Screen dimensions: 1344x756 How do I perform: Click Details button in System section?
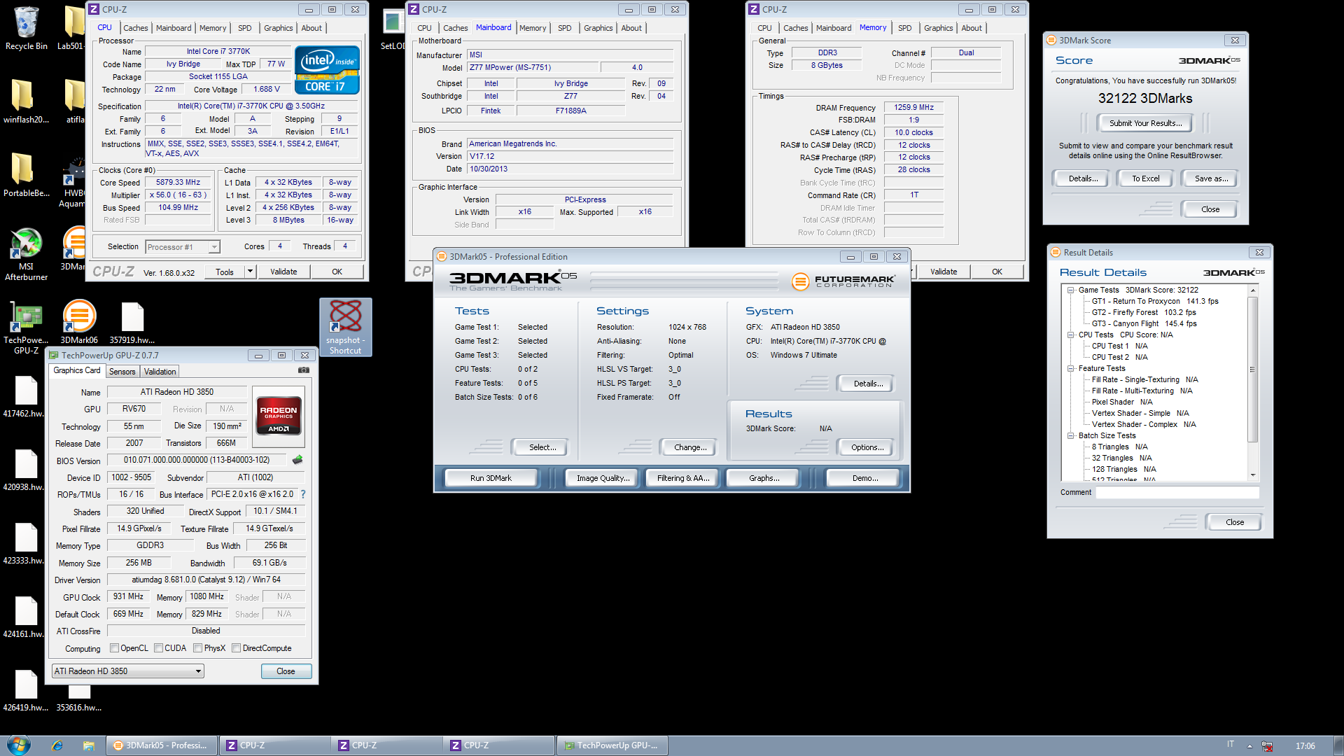pos(867,384)
